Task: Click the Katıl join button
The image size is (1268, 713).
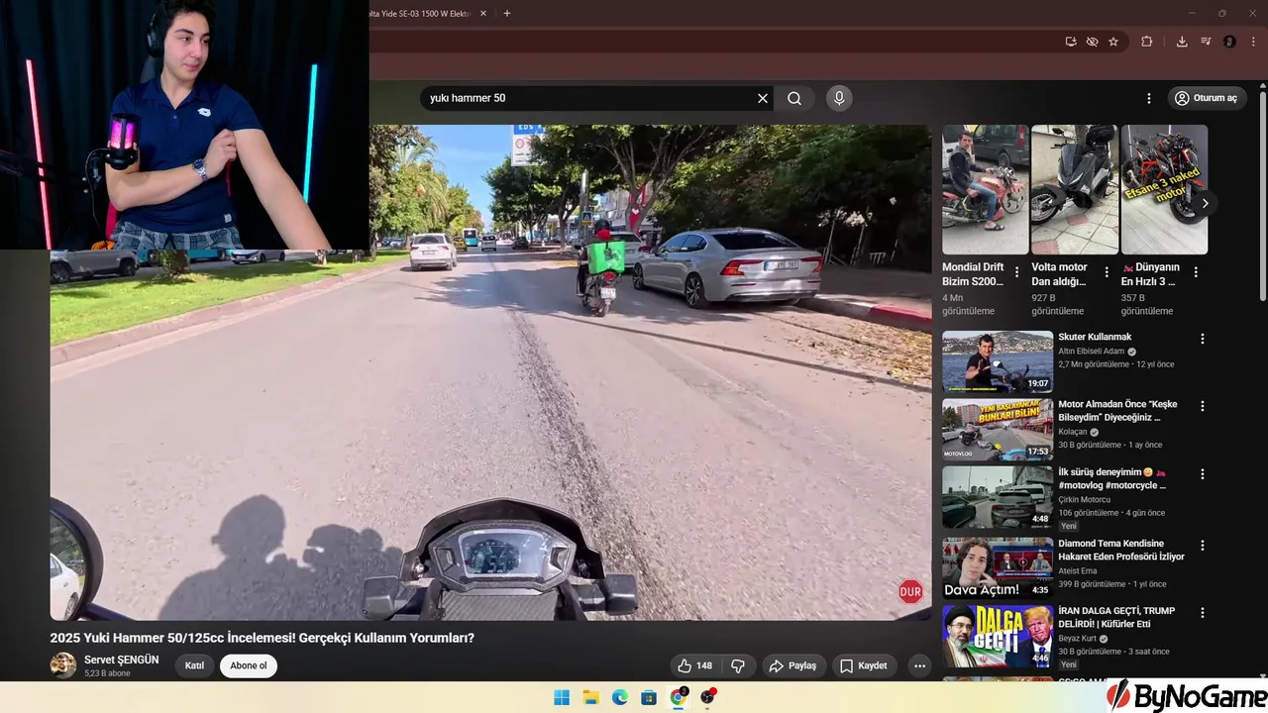Action: coord(194,665)
